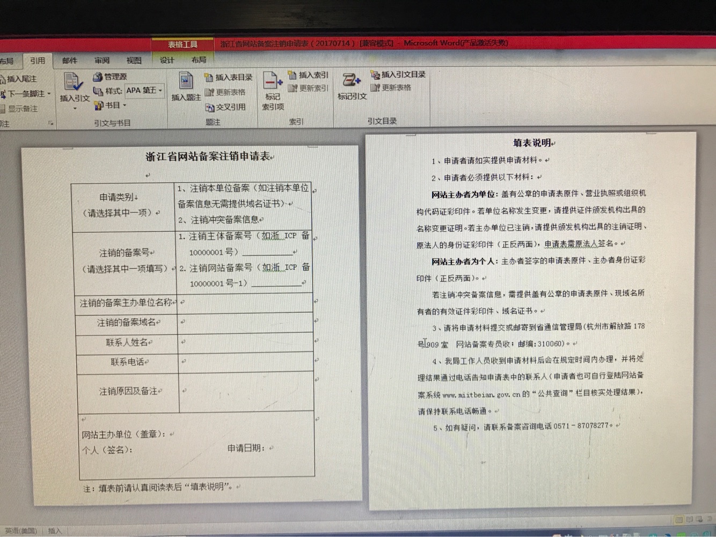Click the empty cell beside 注销的备案域名
This screenshot has width=716, height=537.
(246, 323)
